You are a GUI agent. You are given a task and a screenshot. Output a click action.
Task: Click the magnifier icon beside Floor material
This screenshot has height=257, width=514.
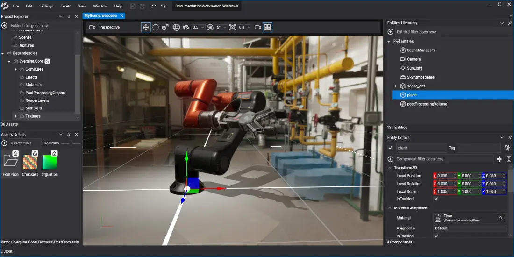tap(500, 218)
